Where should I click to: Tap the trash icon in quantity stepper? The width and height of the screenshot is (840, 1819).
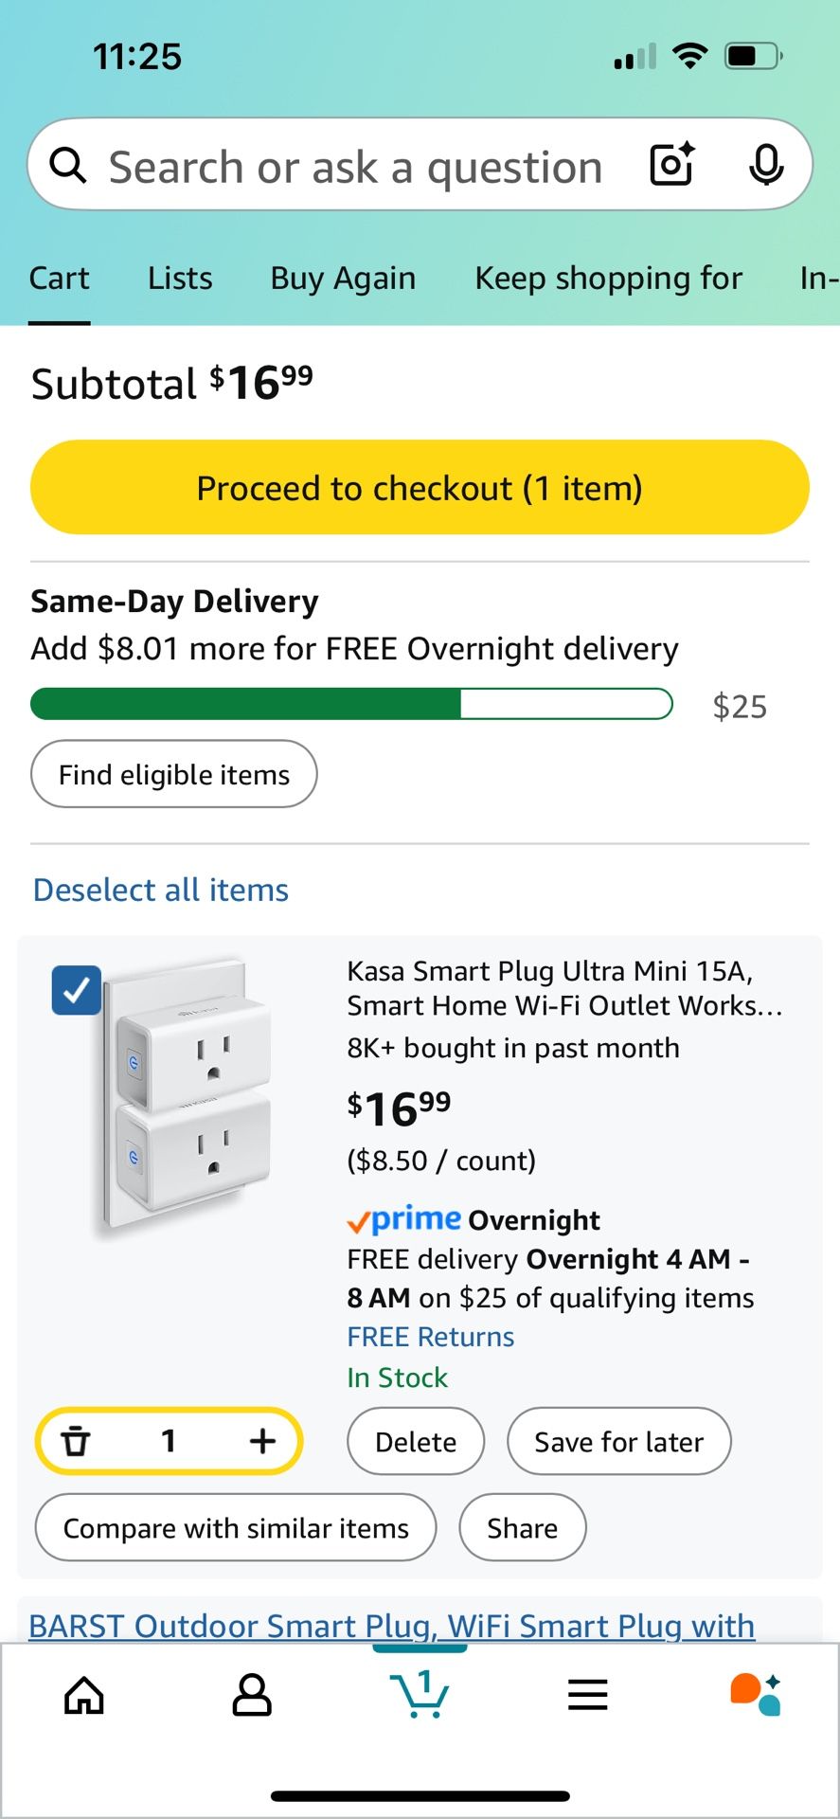[x=76, y=1441]
